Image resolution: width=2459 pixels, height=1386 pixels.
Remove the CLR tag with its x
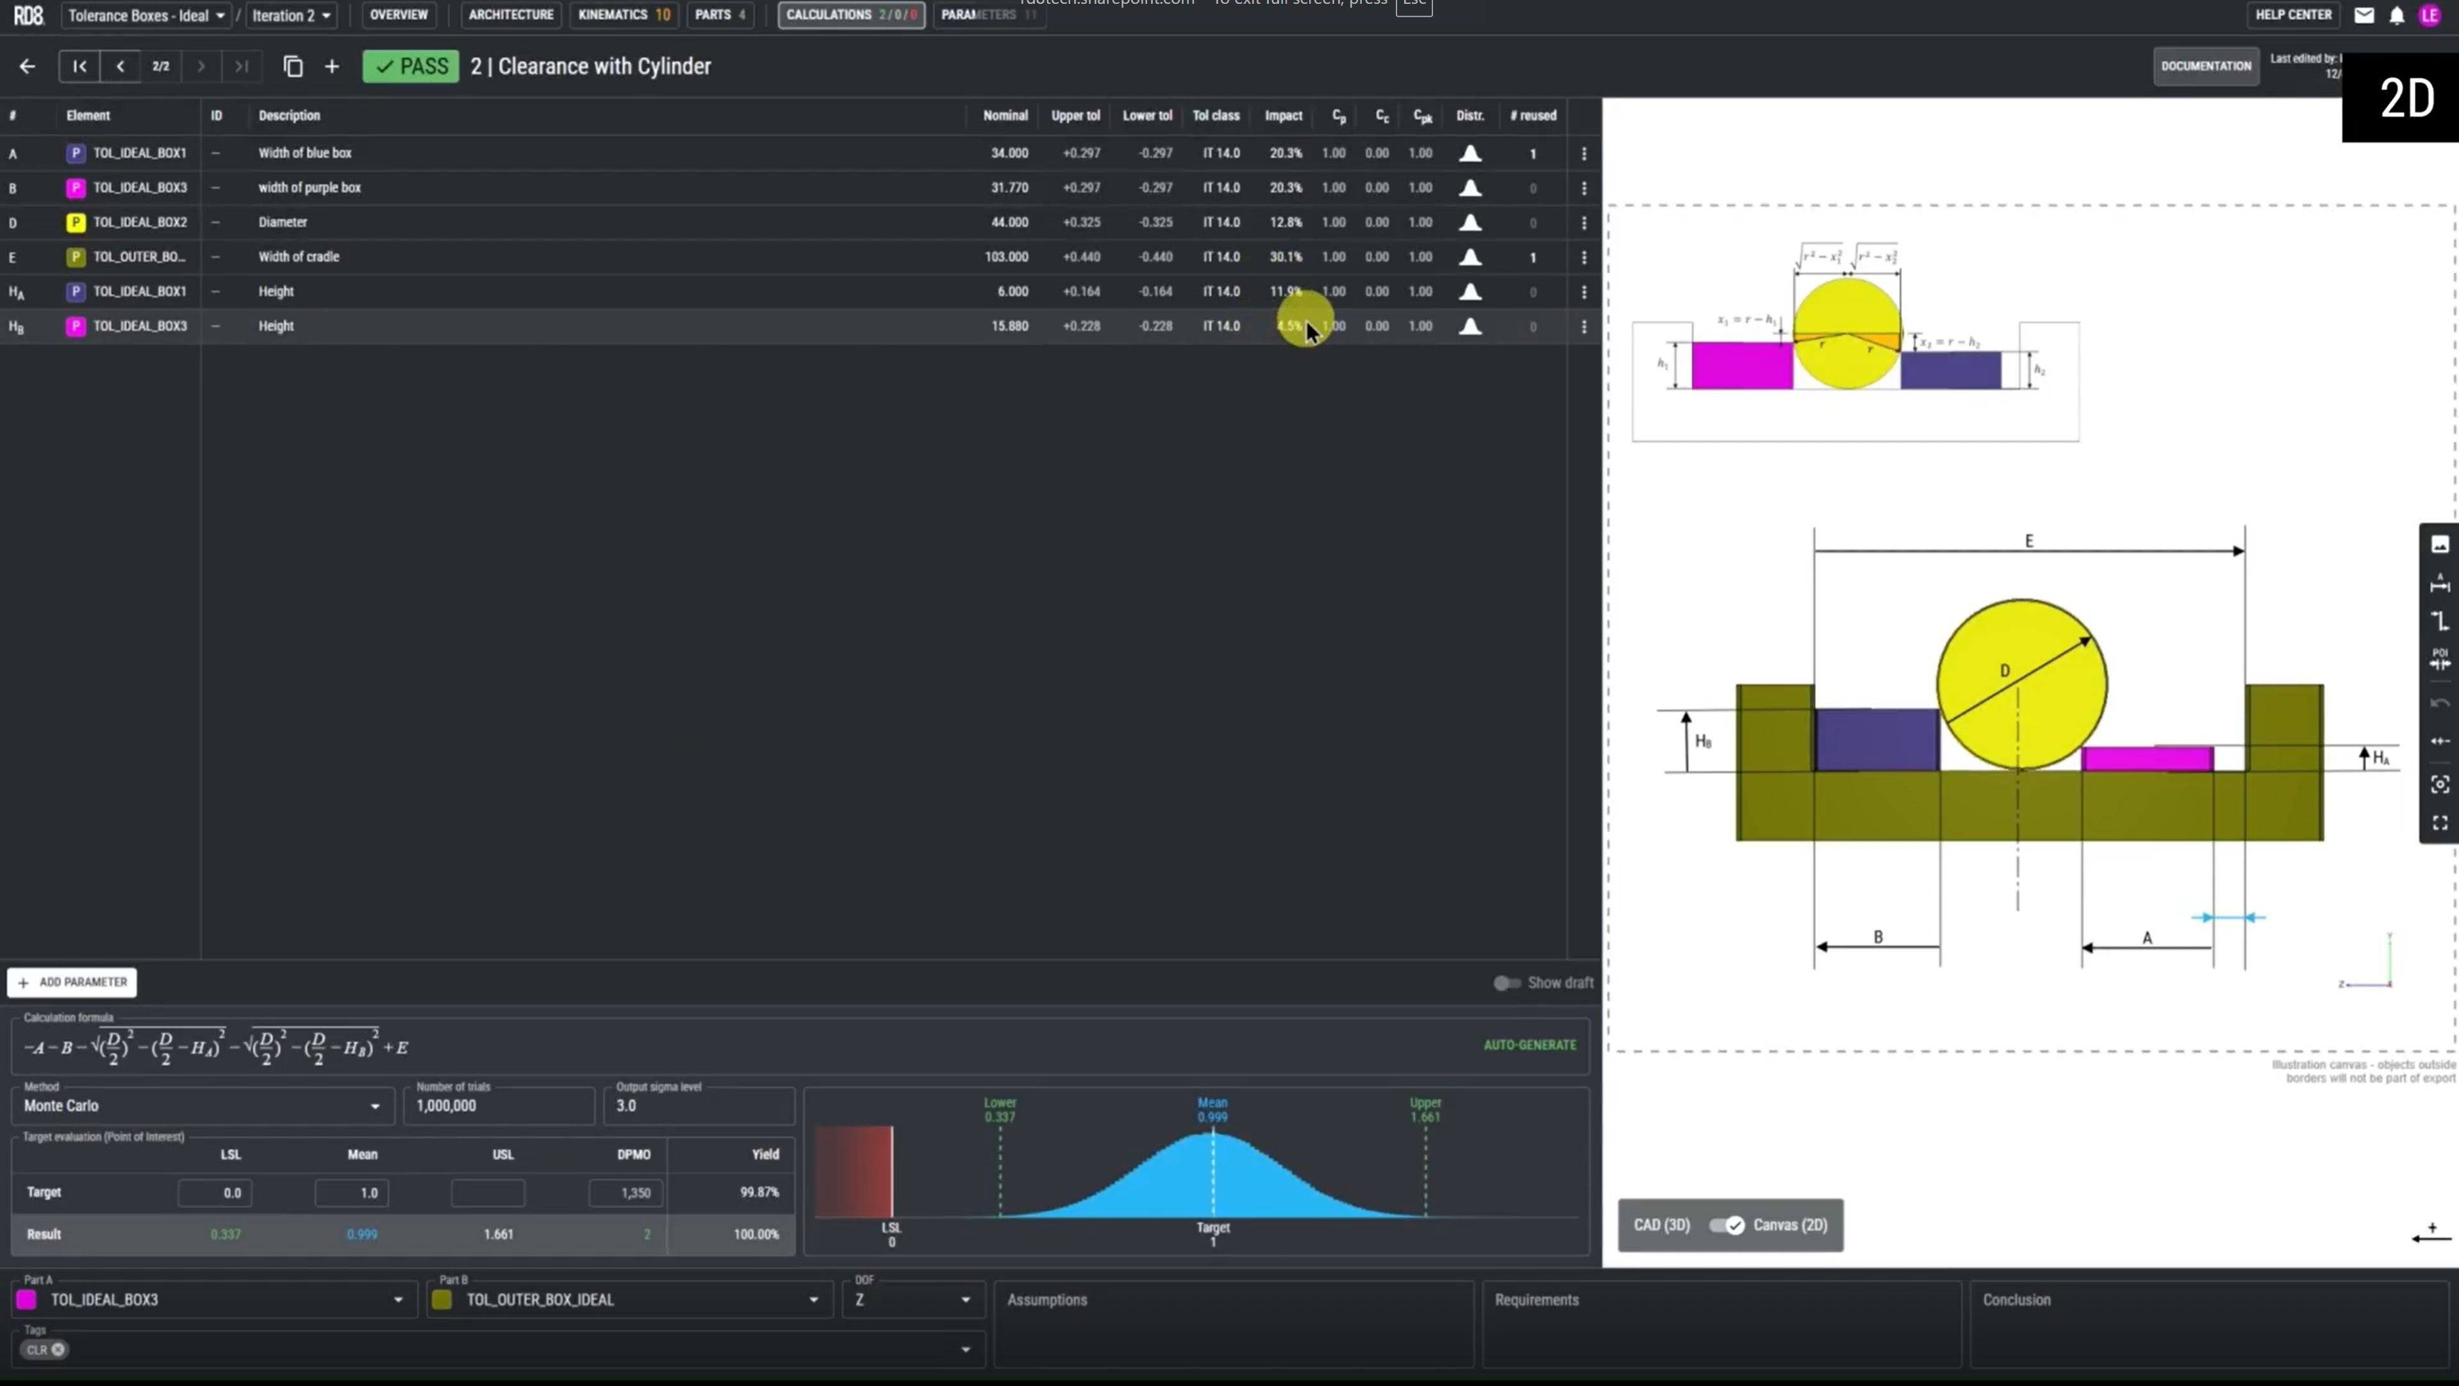click(58, 1349)
